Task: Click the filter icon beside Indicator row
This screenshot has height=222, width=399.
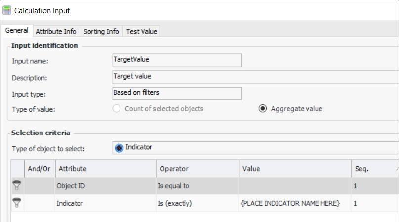Action: tap(17, 203)
